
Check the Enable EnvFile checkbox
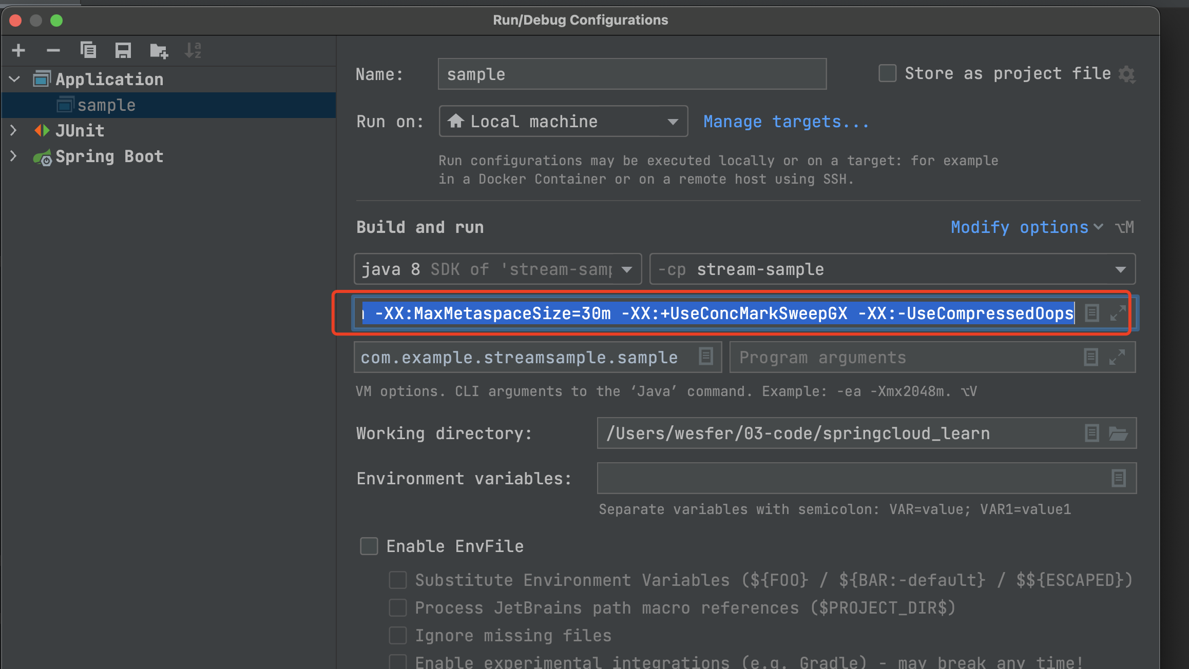(x=369, y=546)
